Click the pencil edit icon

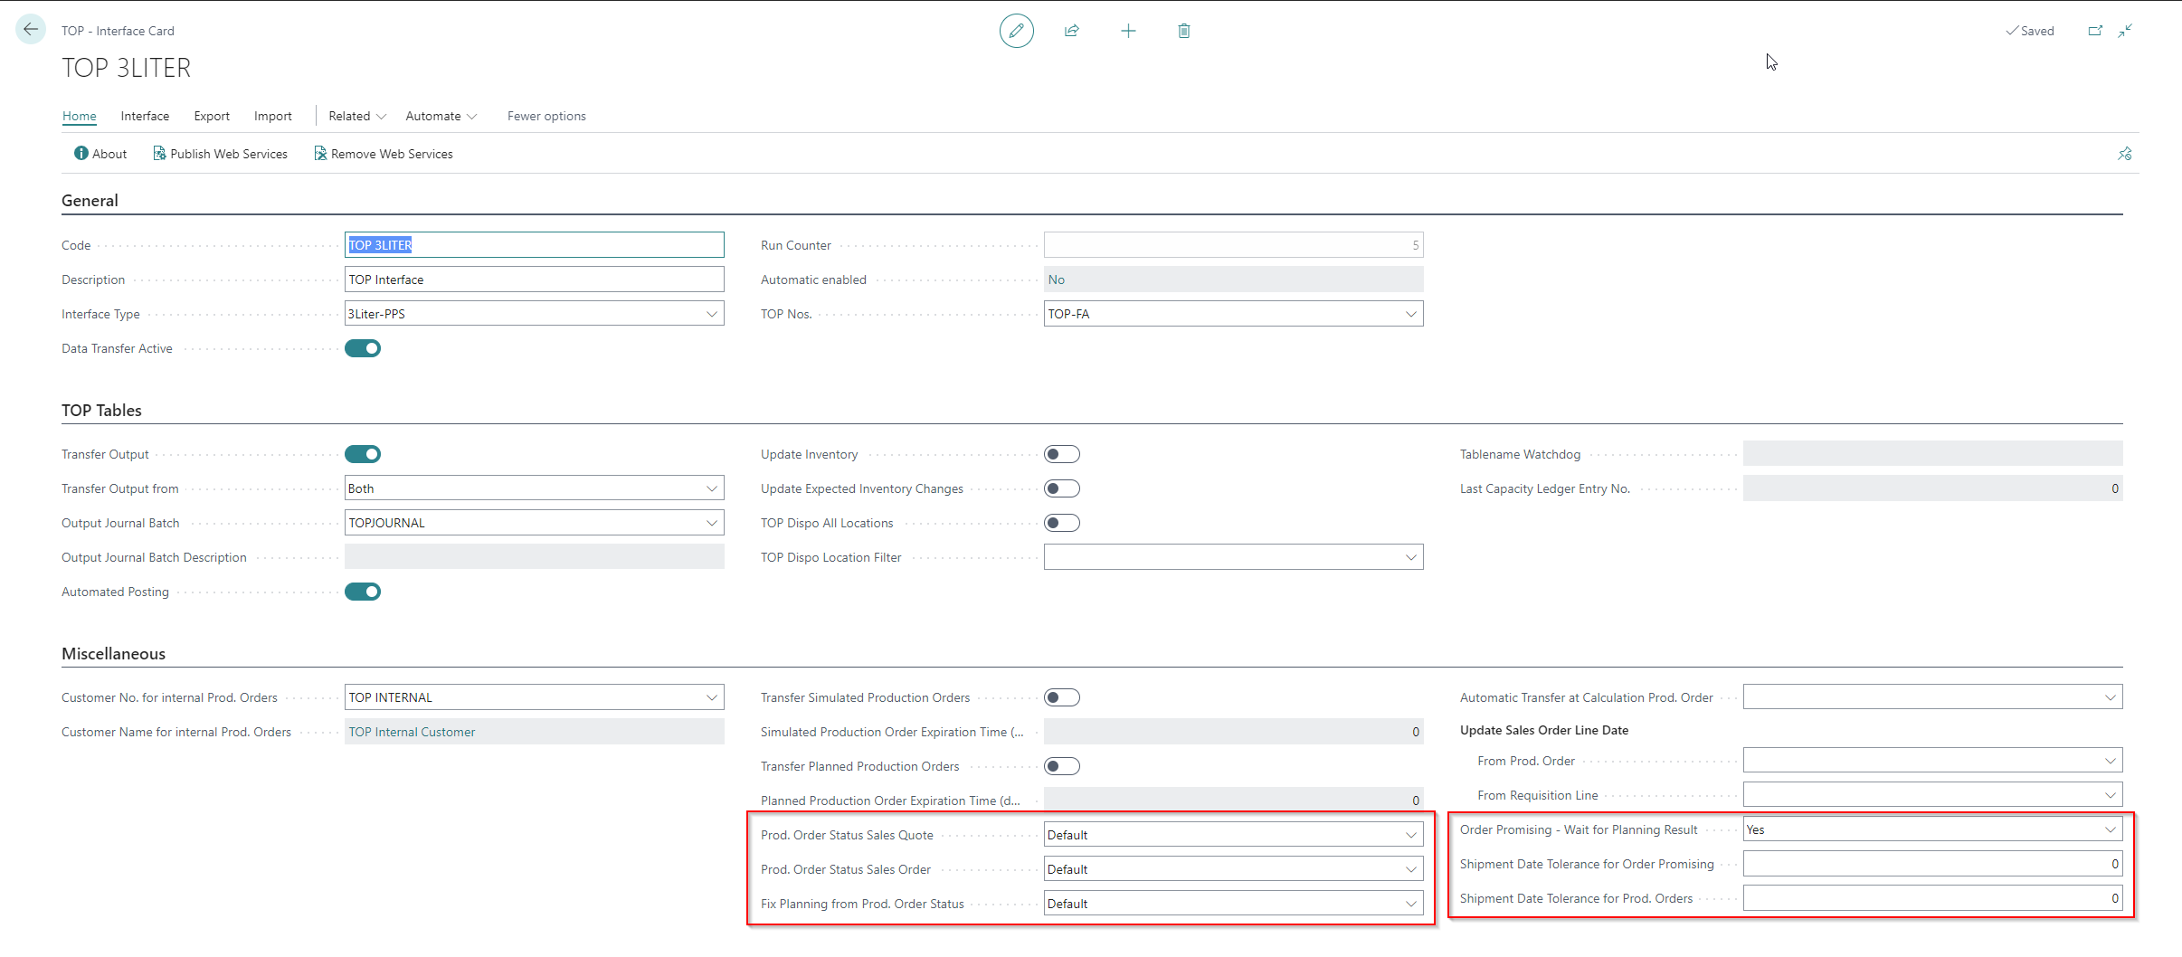coord(1016,31)
